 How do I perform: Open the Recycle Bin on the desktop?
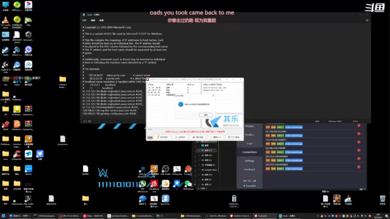pos(383,200)
